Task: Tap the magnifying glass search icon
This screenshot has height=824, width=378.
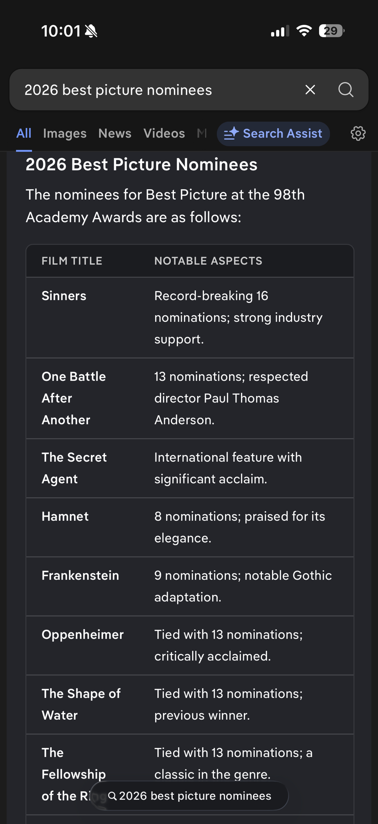Action: click(x=346, y=90)
